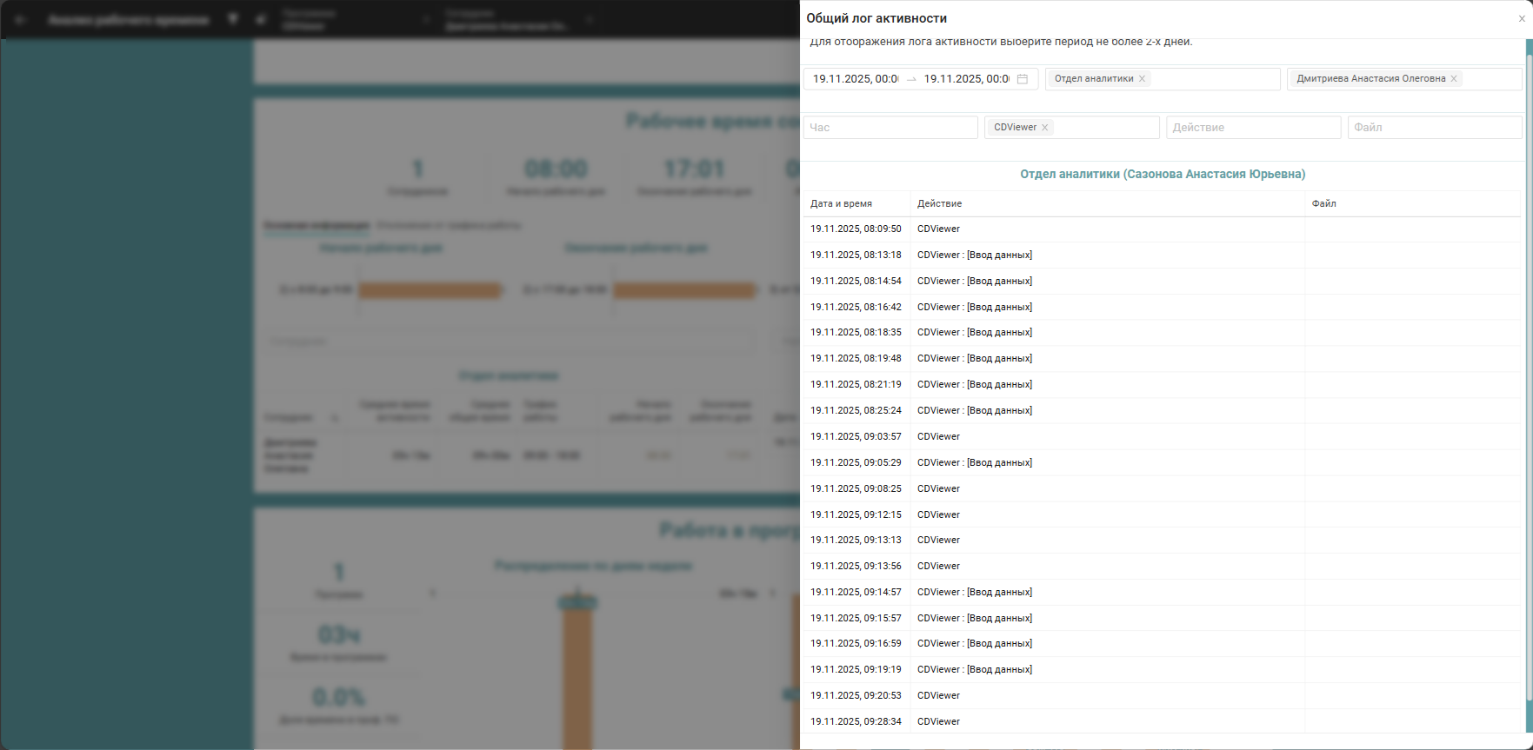Select the log row at 09:13:56

coord(1162,567)
